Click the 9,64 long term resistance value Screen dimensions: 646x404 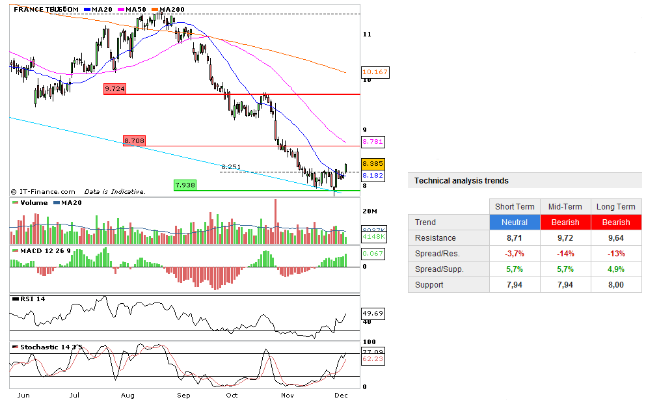616,238
